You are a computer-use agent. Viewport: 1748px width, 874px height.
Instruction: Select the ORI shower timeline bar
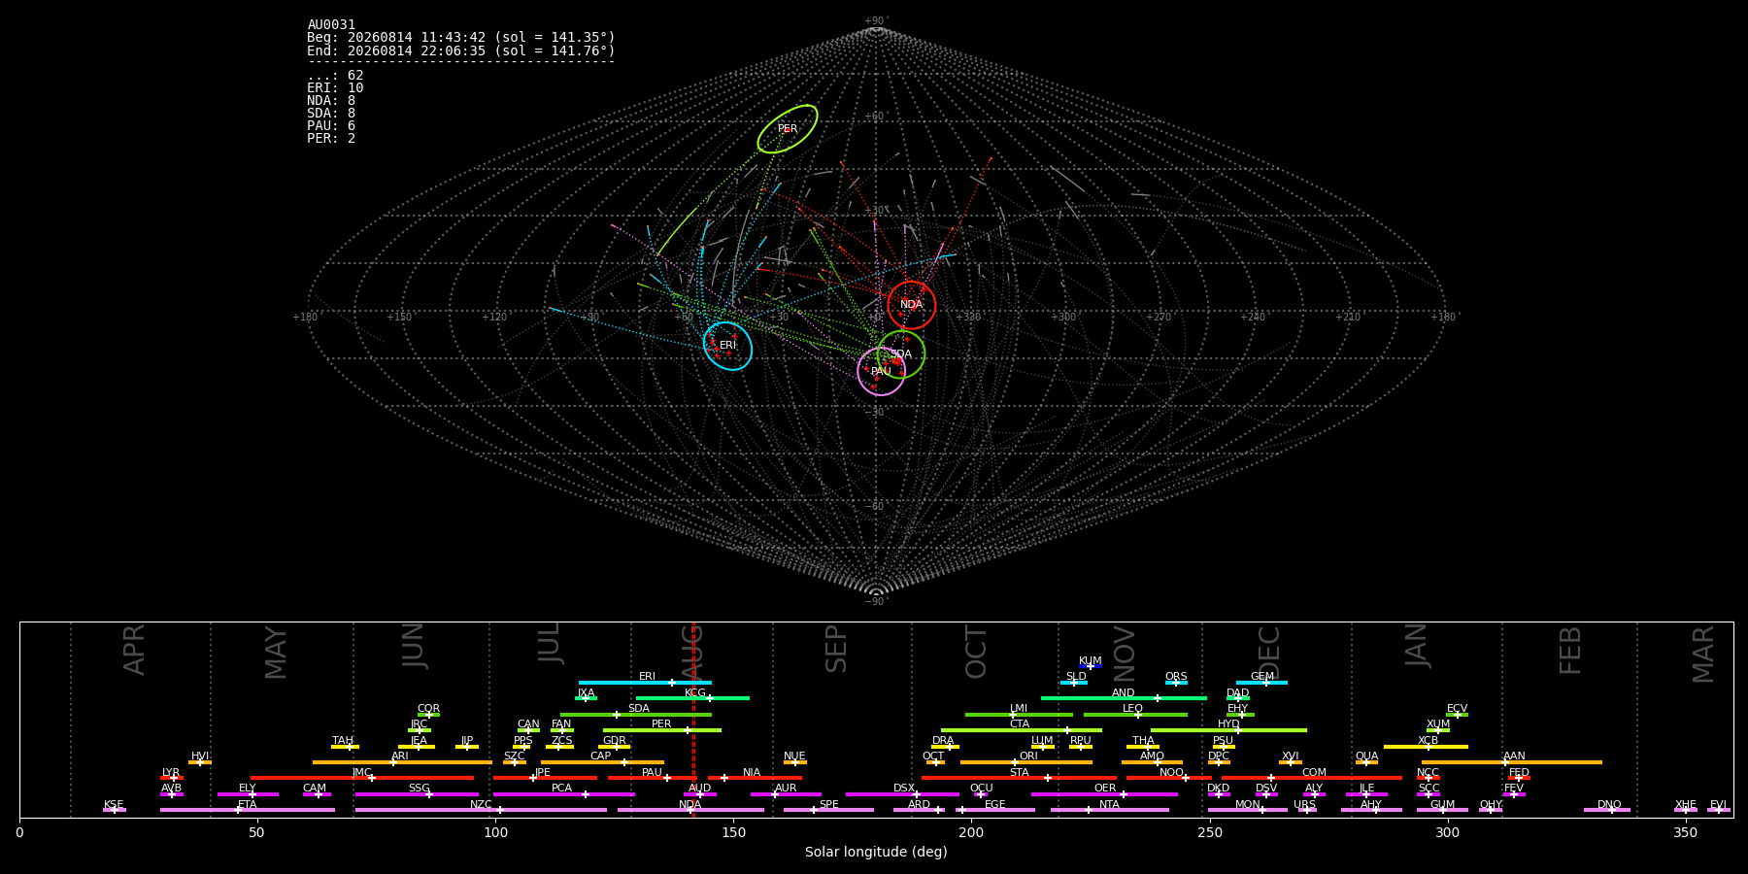[1025, 762]
